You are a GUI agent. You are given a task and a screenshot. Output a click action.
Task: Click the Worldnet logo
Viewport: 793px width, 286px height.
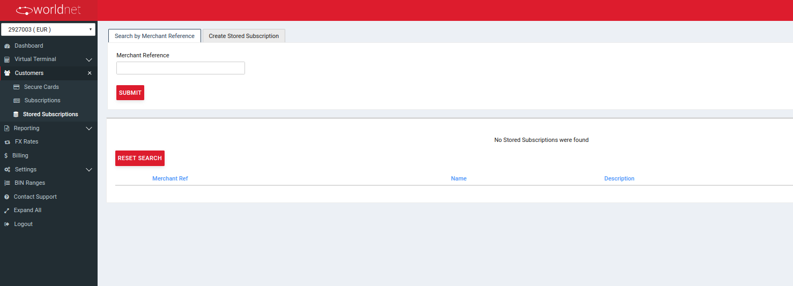coord(48,10)
